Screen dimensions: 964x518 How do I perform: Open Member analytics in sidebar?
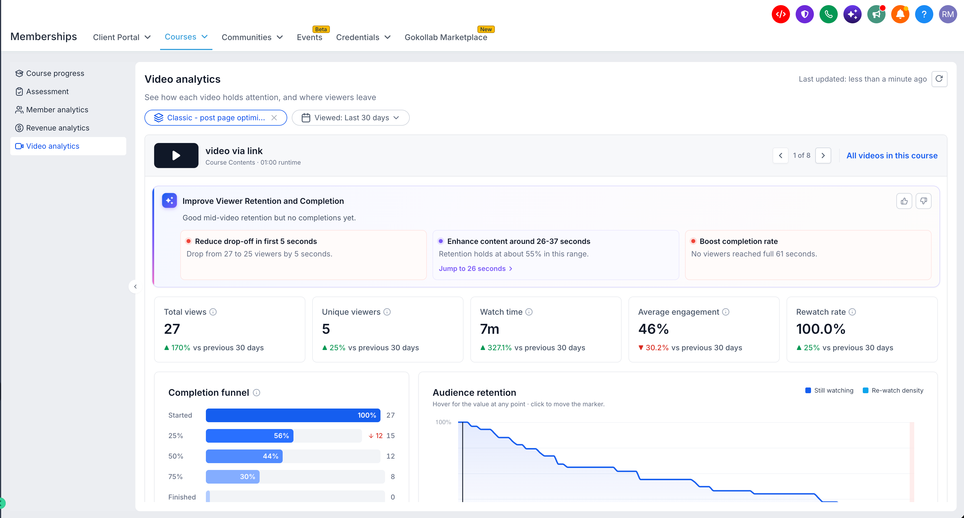(68, 109)
